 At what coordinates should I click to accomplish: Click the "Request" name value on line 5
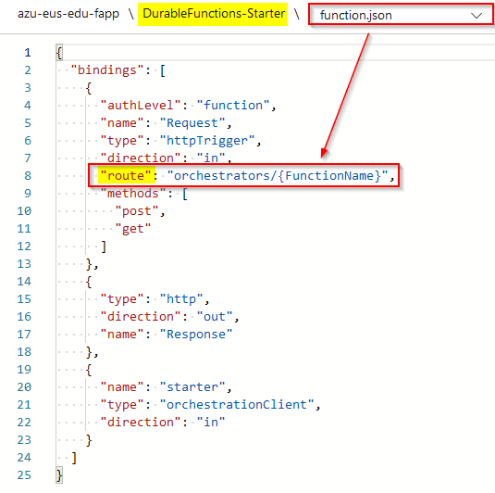click(192, 122)
